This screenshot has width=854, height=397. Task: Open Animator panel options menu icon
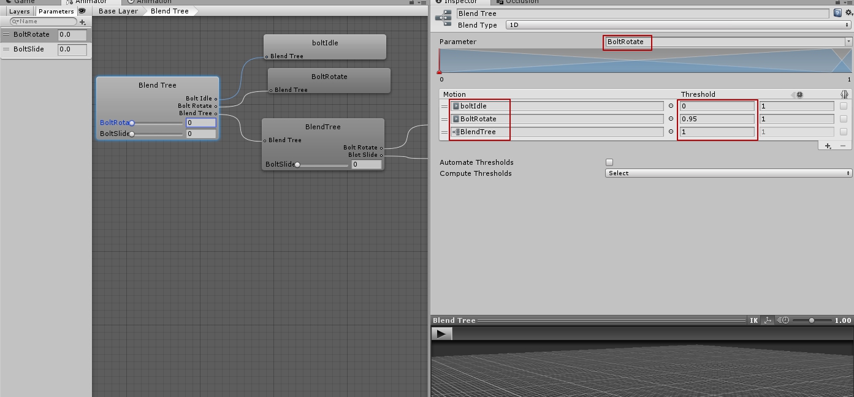point(422,2)
